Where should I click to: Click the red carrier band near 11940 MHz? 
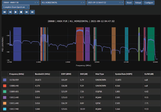tap(80, 44)
